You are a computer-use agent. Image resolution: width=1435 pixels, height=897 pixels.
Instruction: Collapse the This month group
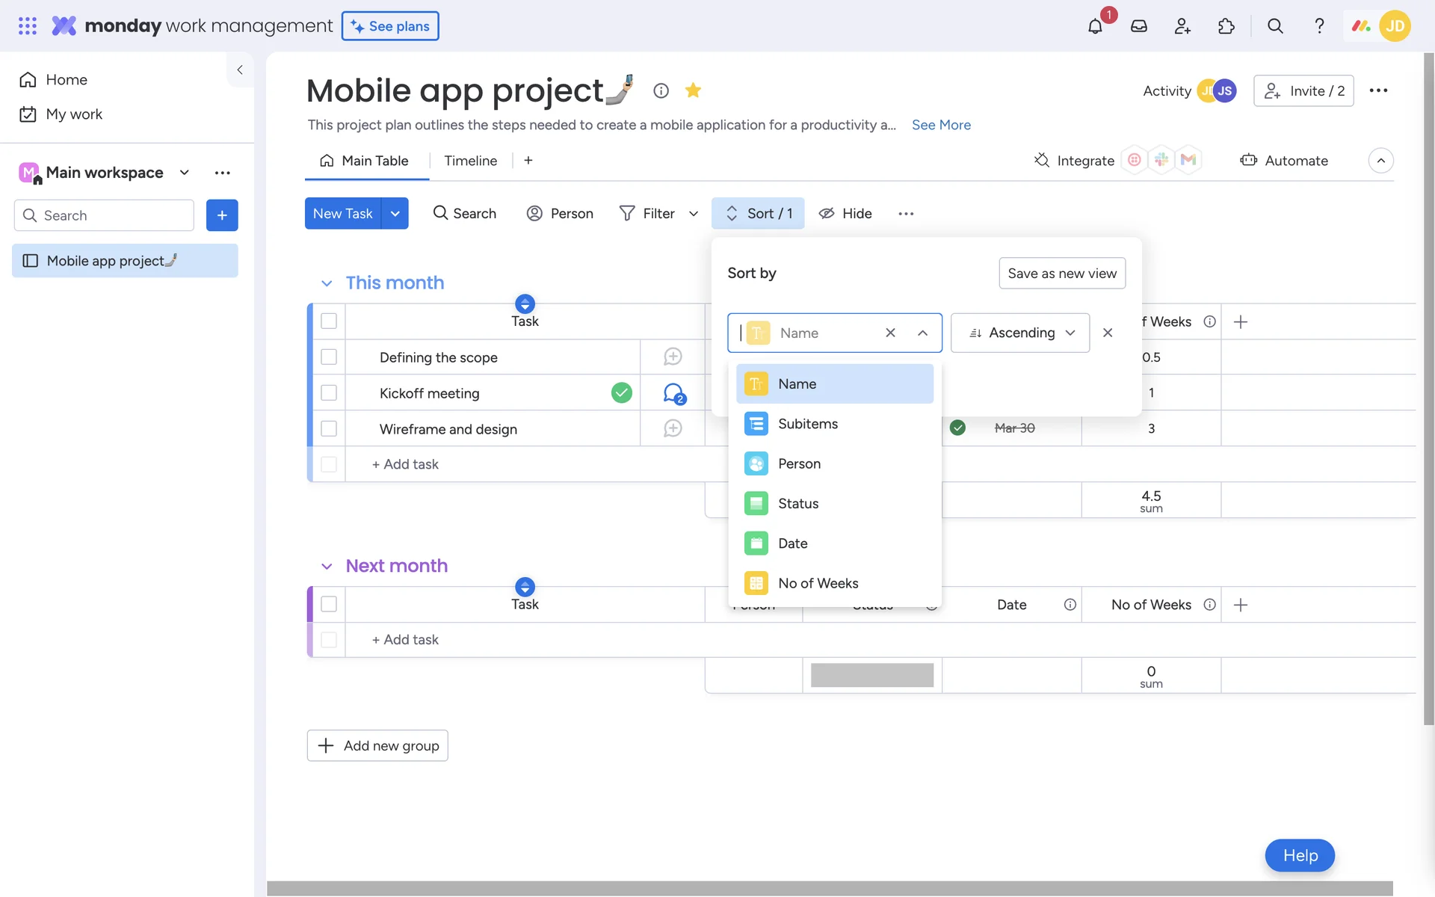327,283
